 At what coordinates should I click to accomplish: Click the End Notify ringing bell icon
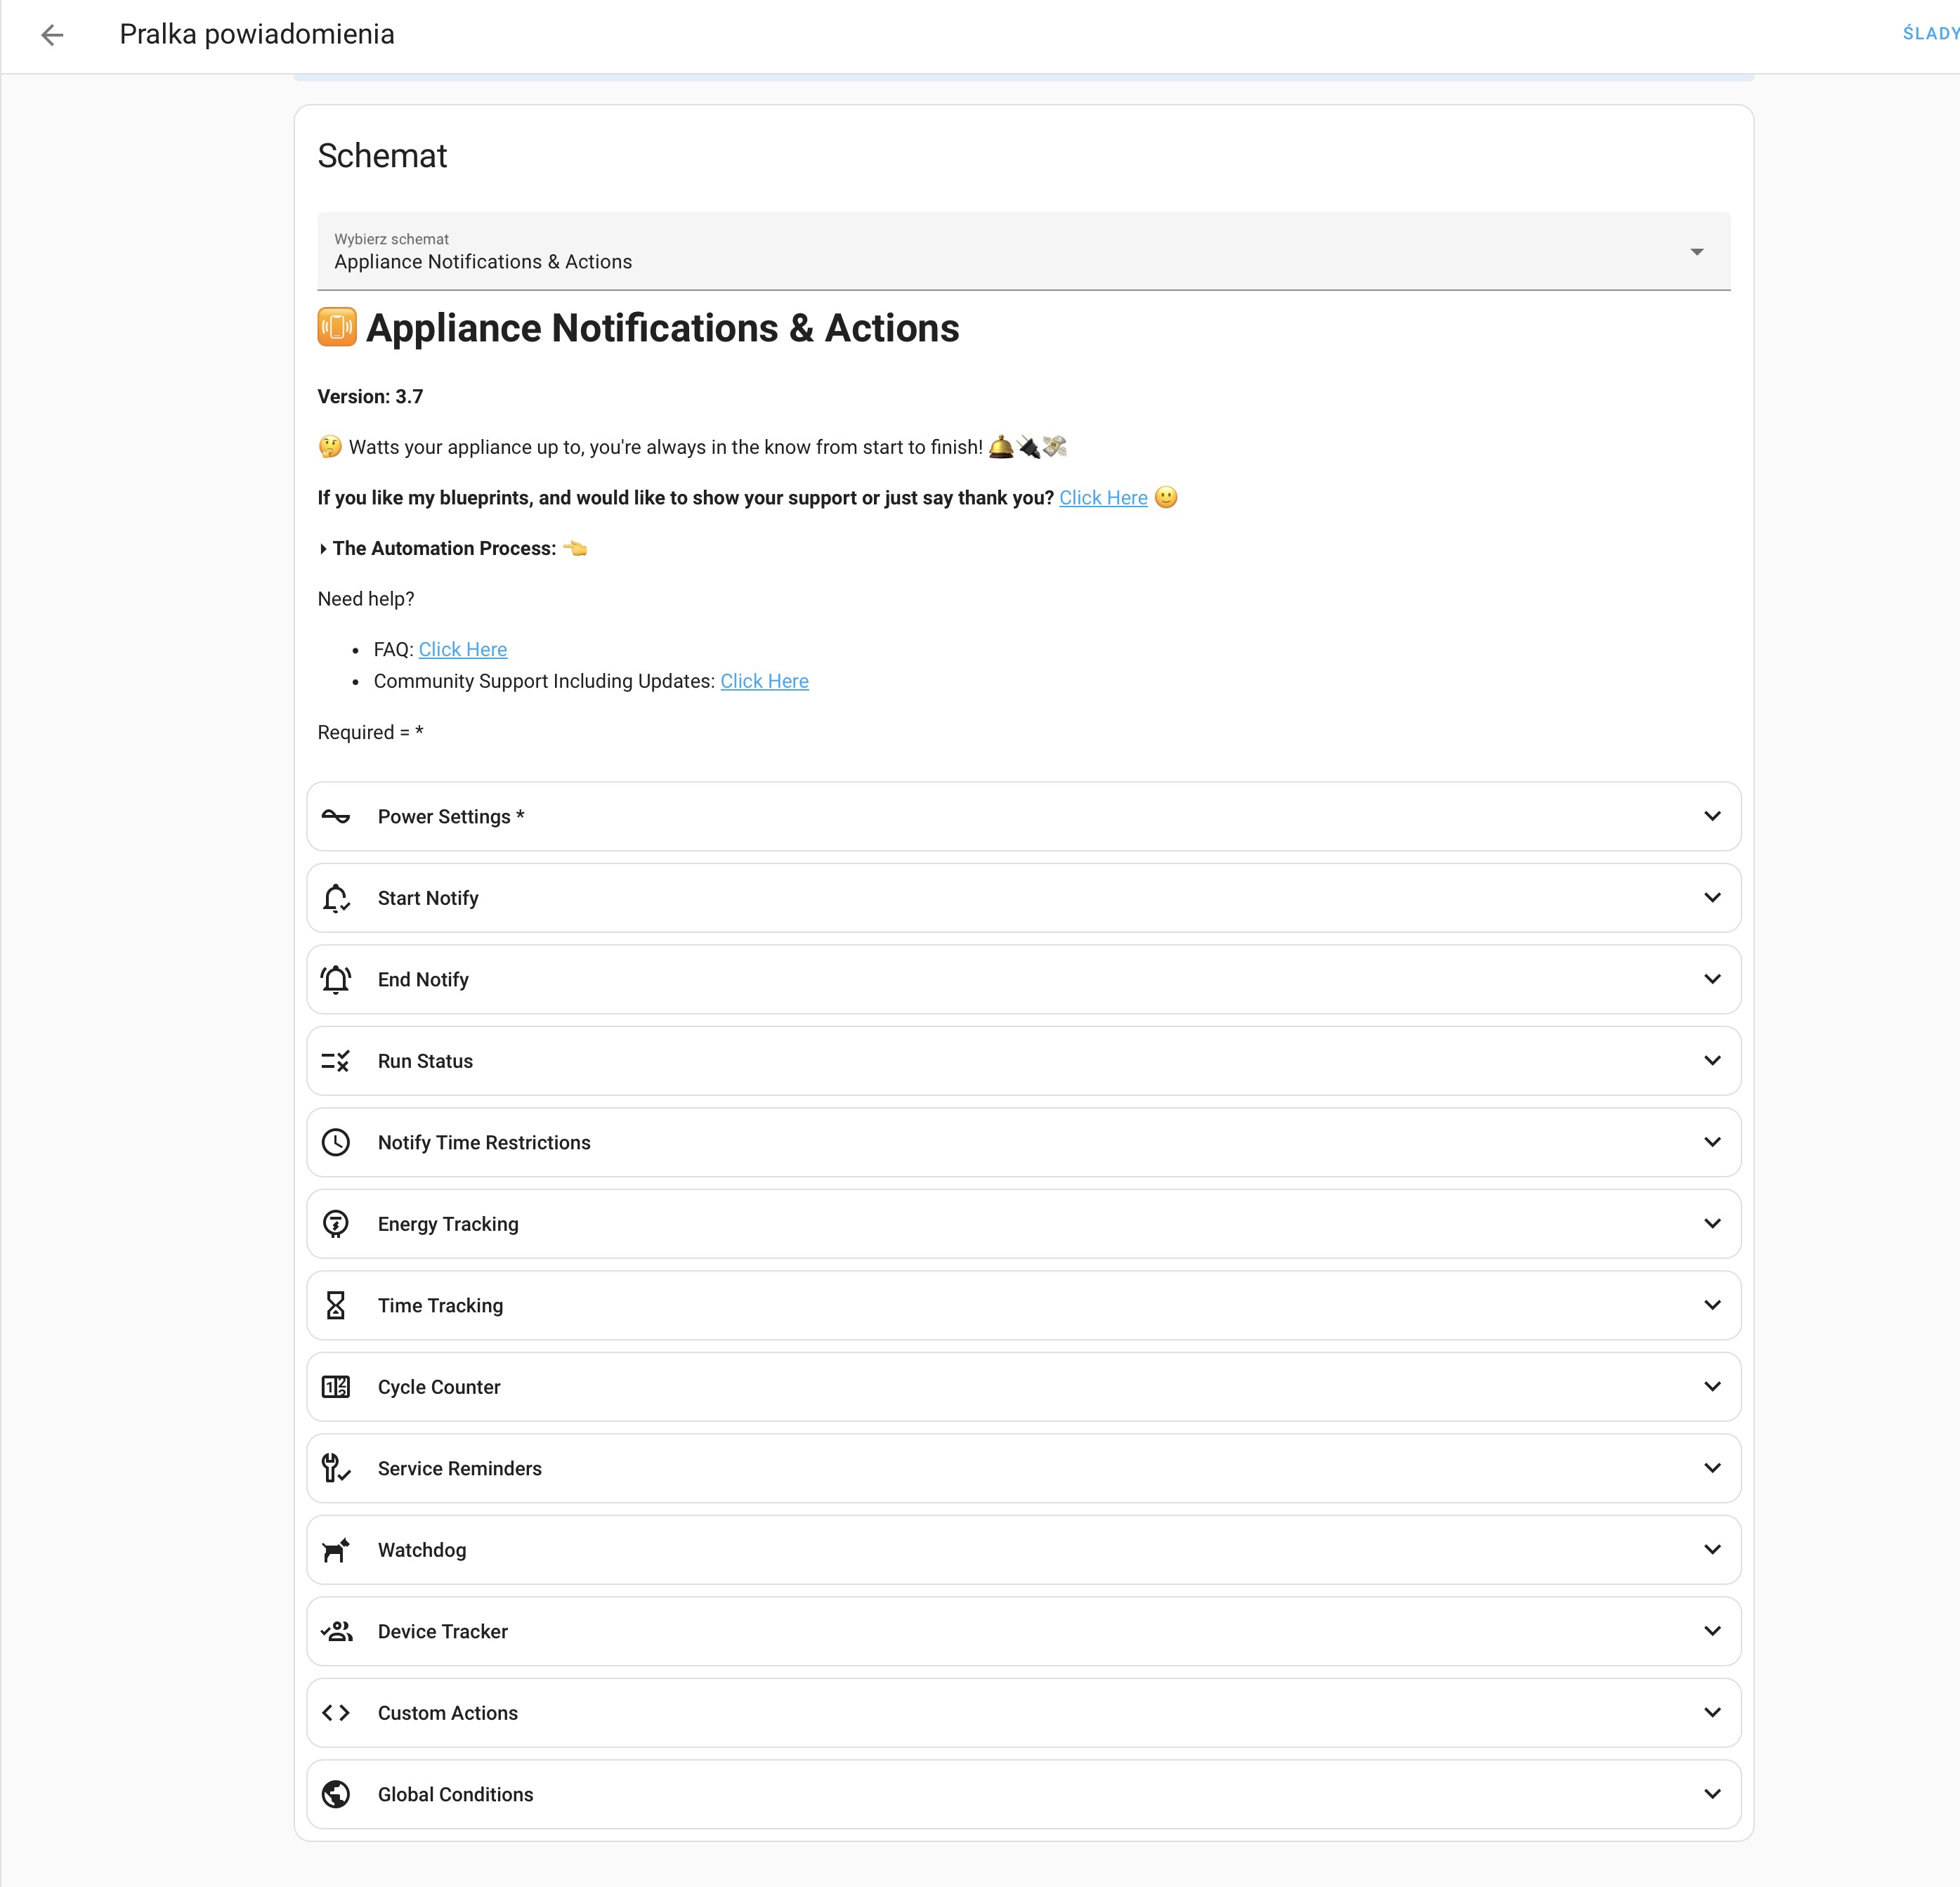coord(336,979)
